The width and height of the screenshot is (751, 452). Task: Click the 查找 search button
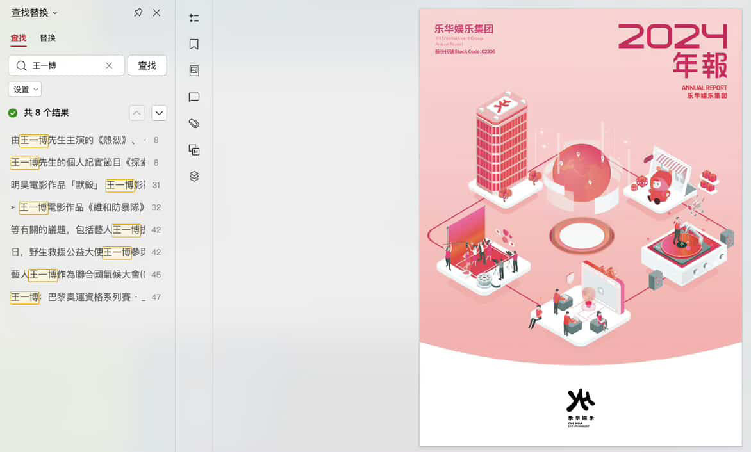coord(147,65)
